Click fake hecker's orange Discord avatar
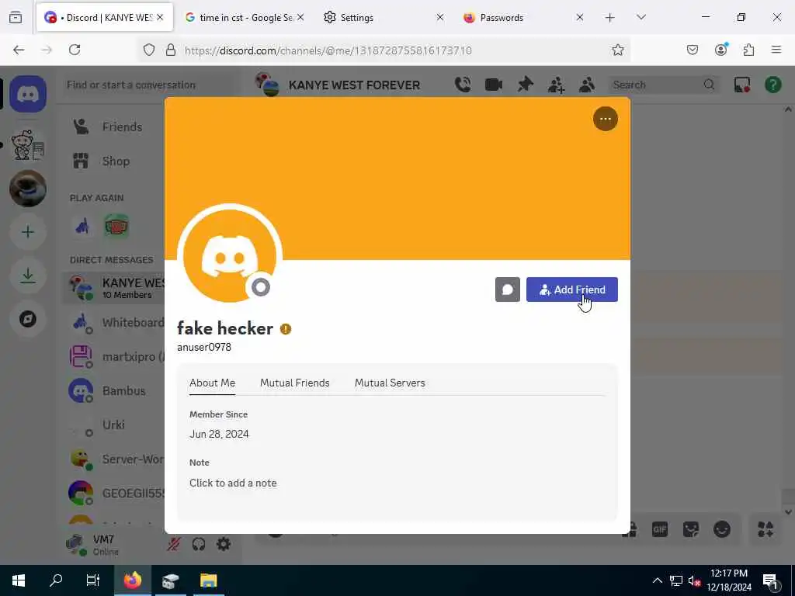The image size is (795, 596). [x=230, y=256]
